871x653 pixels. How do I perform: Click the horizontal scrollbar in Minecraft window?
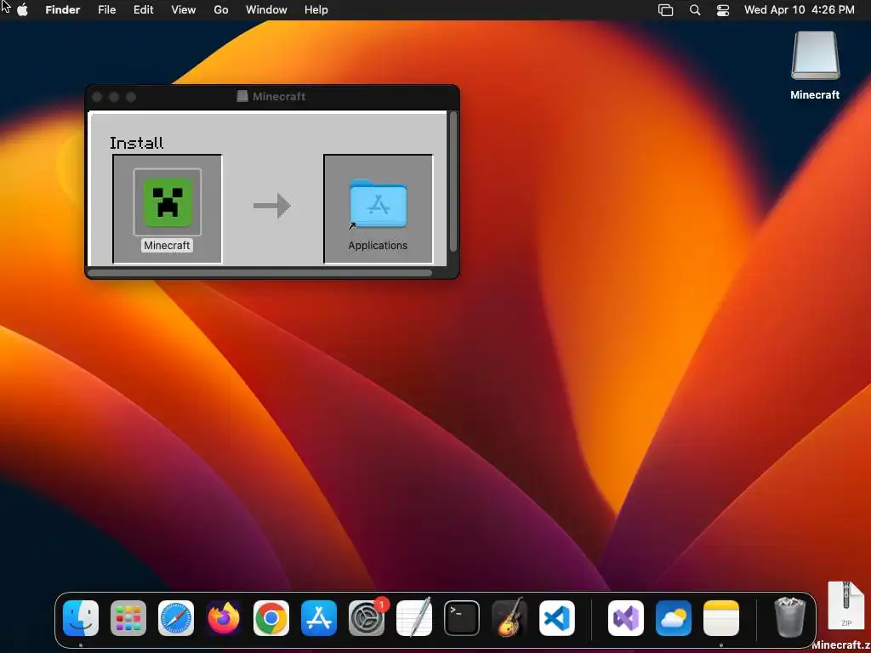coord(259,273)
